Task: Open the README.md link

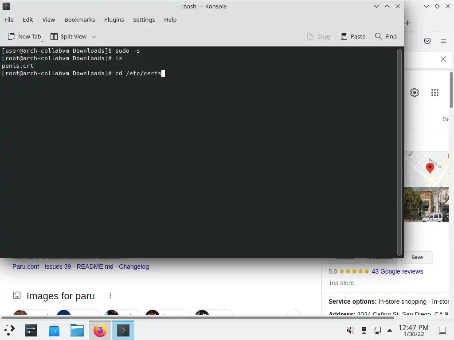Action: 95,267
